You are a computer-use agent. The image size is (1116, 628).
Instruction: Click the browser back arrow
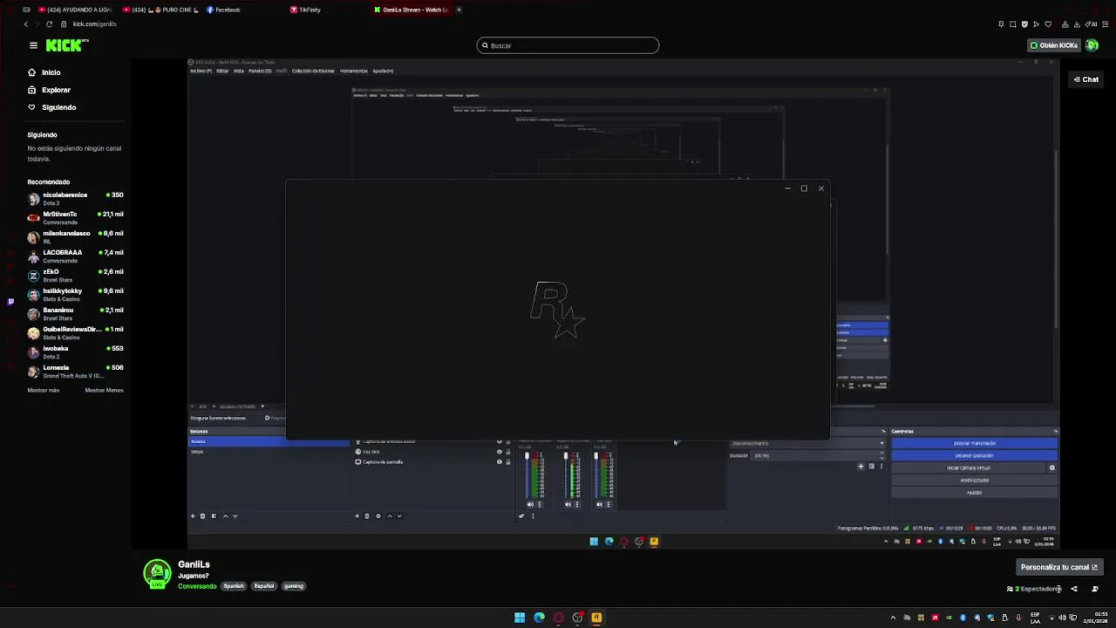pos(26,24)
